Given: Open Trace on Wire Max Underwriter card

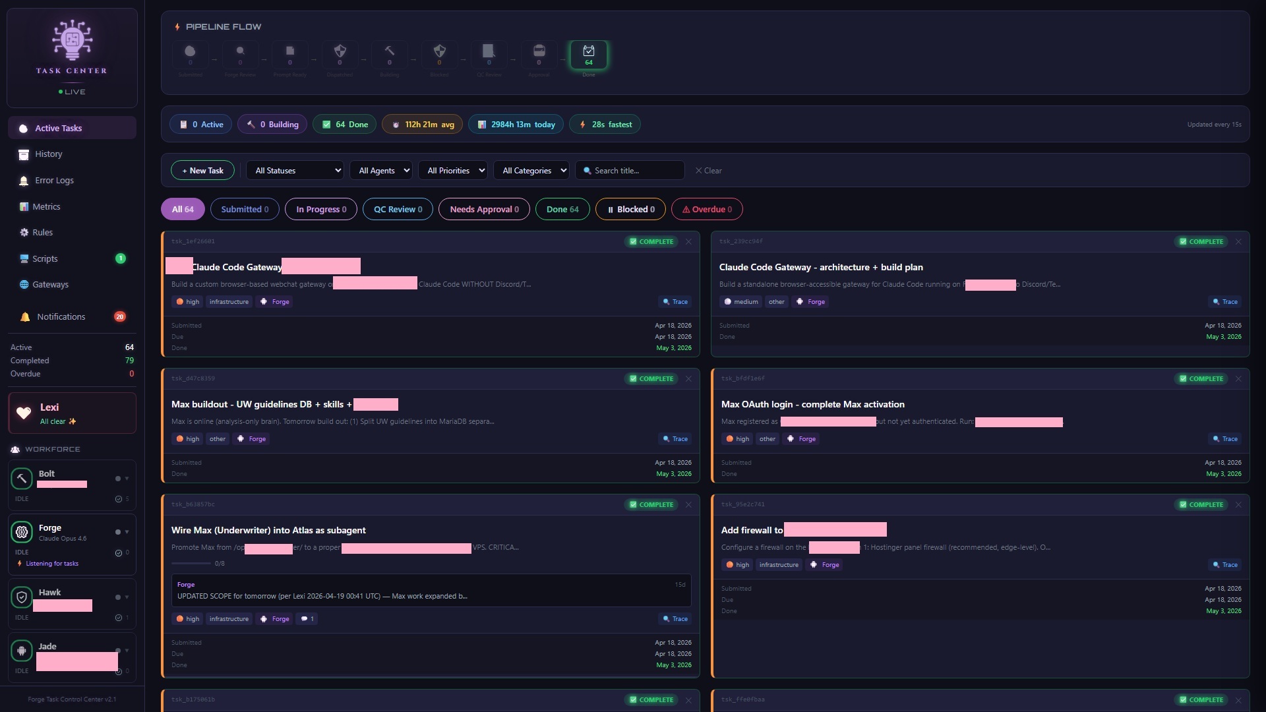Looking at the screenshot, I should pyautogui.click(x=675, y=619).
